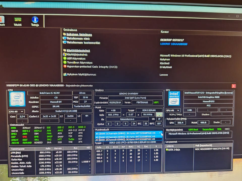Select the Uncore Kello row

pyautogui.click(x=51, y=173)
